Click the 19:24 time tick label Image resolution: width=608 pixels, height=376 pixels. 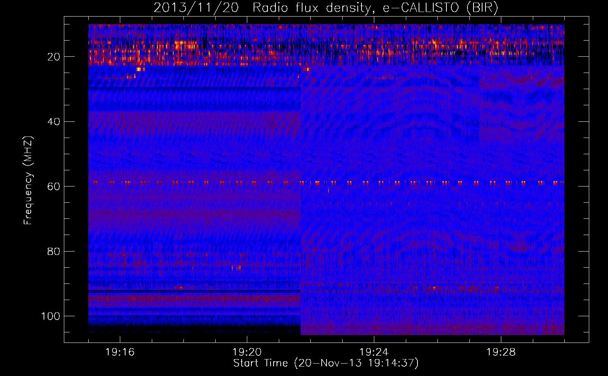coord(374,352)
